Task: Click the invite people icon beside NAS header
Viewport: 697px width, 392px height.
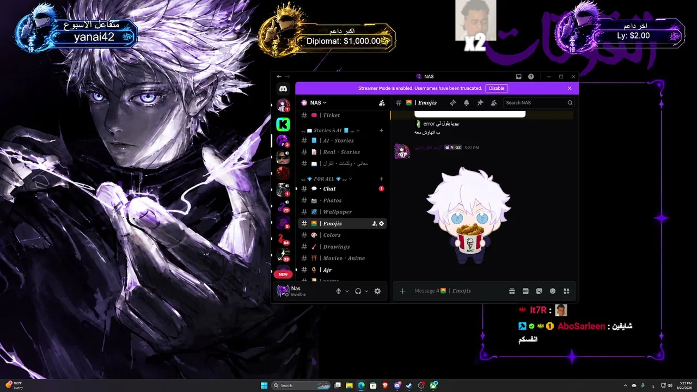Action: pyautogui.click(x=382, y=102)
